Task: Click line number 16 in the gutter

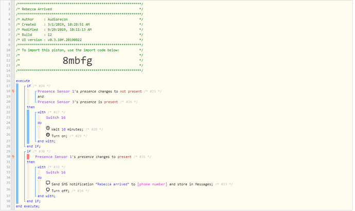Action: (x=8, y=81)
